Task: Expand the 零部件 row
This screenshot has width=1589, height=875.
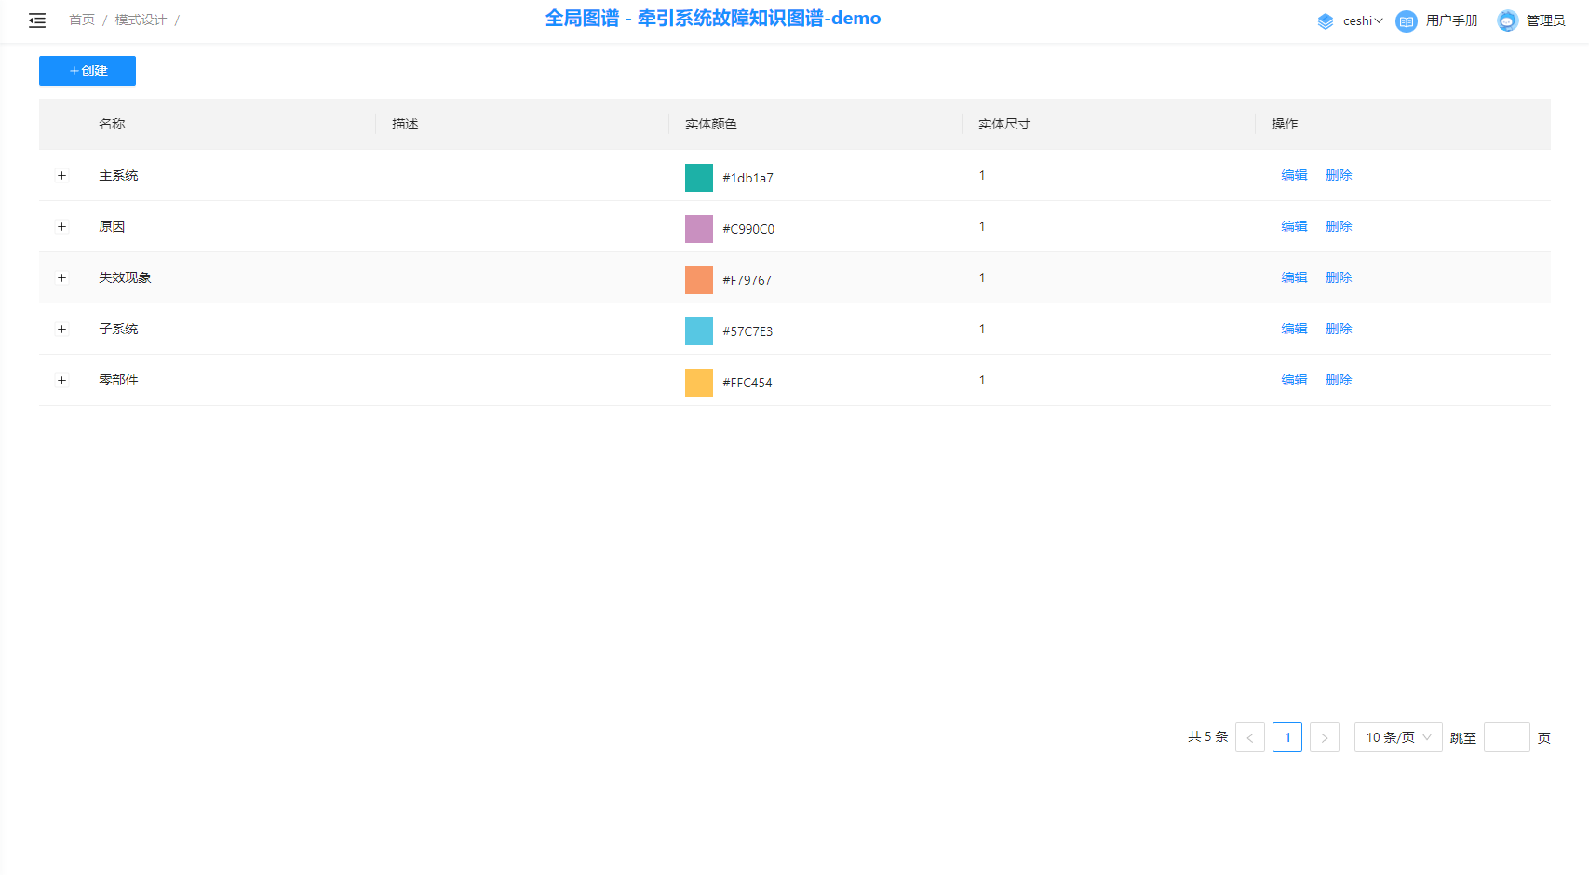Action: point(62,380)
